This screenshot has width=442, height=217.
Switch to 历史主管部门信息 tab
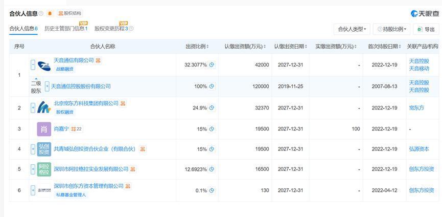pos(66,29)
